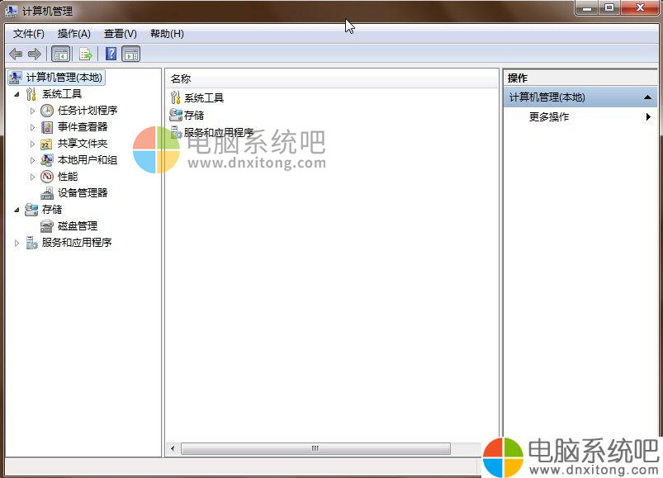
Task: Toggle the show/hide action pane icon
Action: [131, 54]
